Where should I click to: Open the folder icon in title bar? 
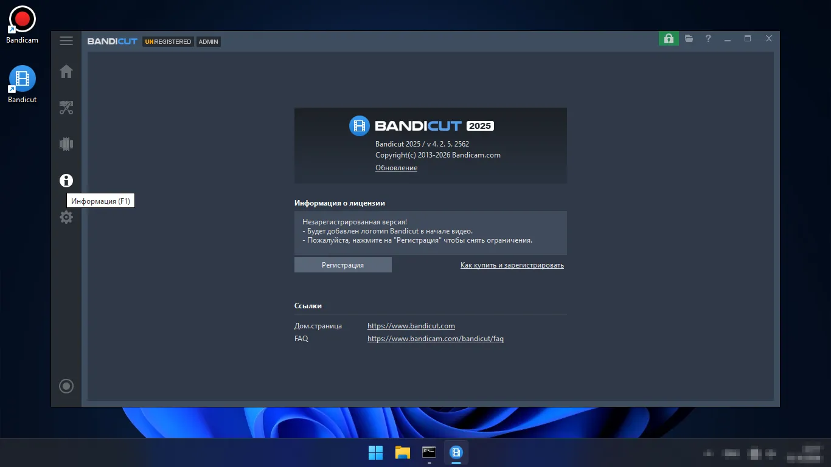(x=689, y=38)
